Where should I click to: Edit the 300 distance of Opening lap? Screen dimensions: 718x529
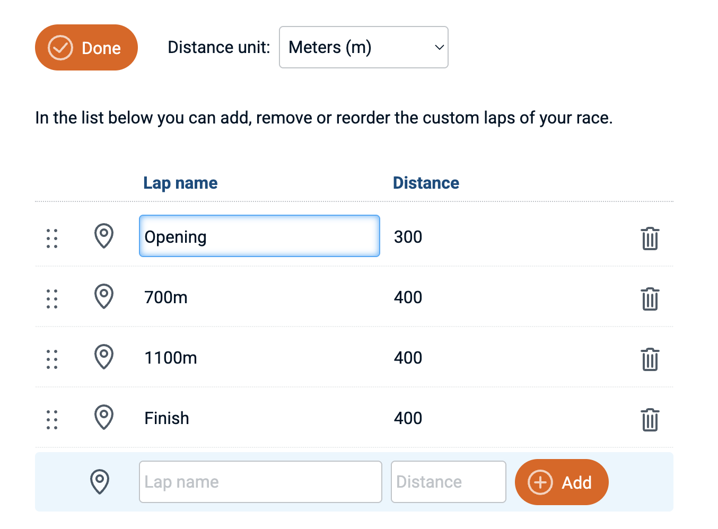(x=408, y=237)
